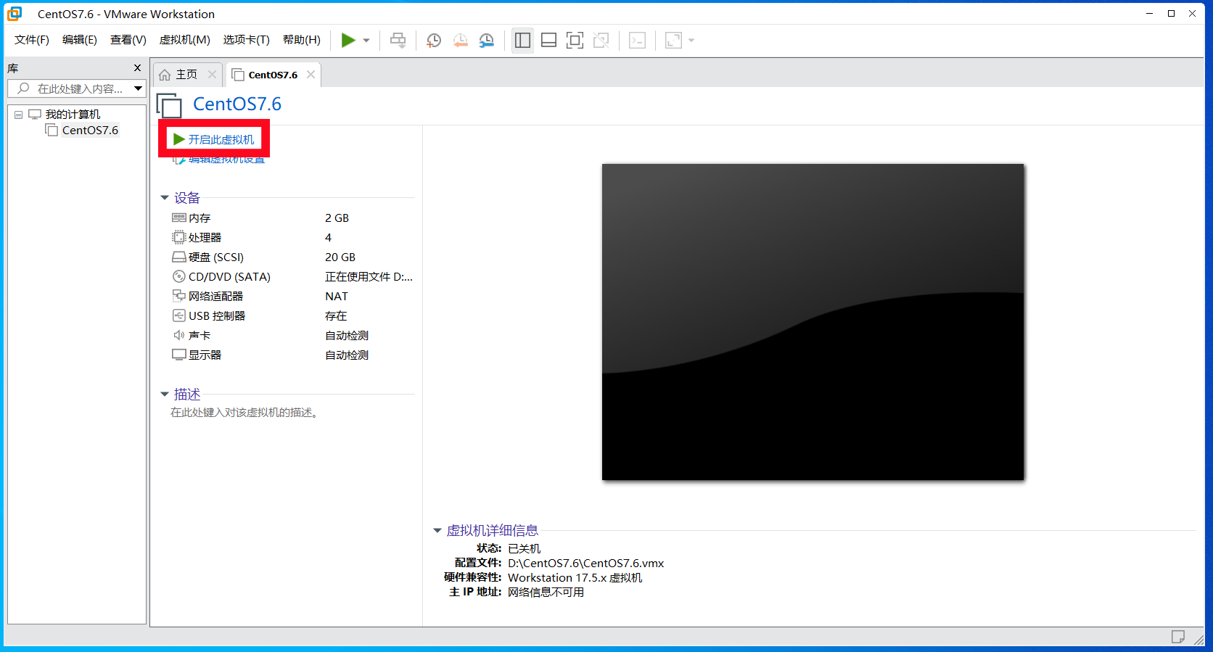Select CentOS7.6 in the library tree

(90, 131)
